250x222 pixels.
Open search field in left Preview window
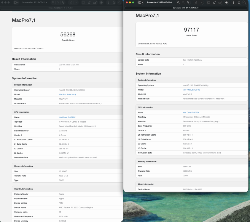coord(120,3)
